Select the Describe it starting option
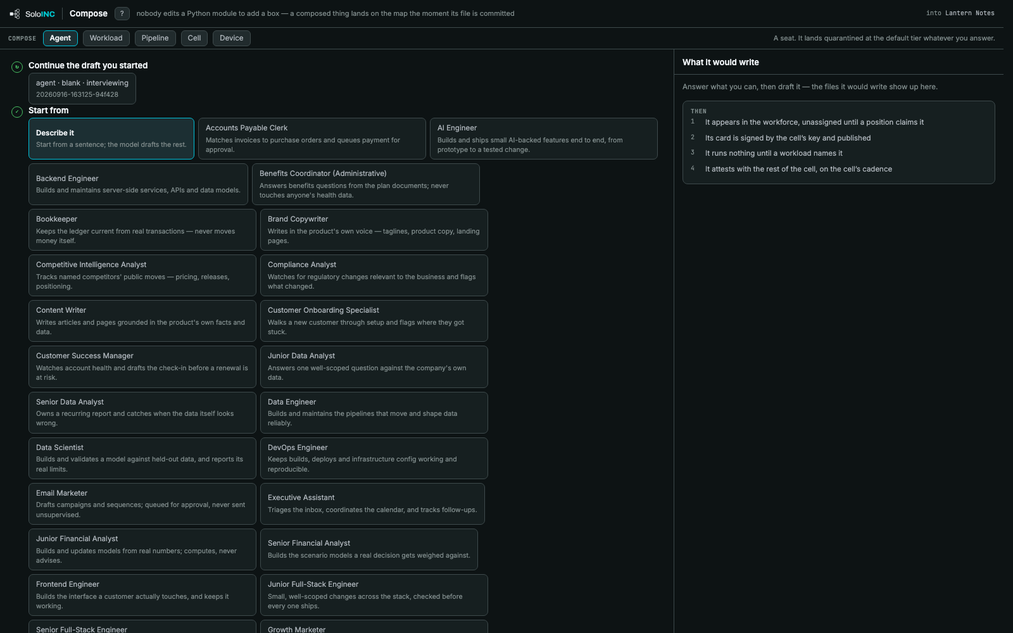The width and height of the screenshot is (1013, 633). pos(111,139)
